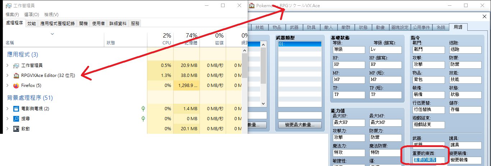Expand the 電影與電視 (2) process group
491x166 pixels.
8,108
